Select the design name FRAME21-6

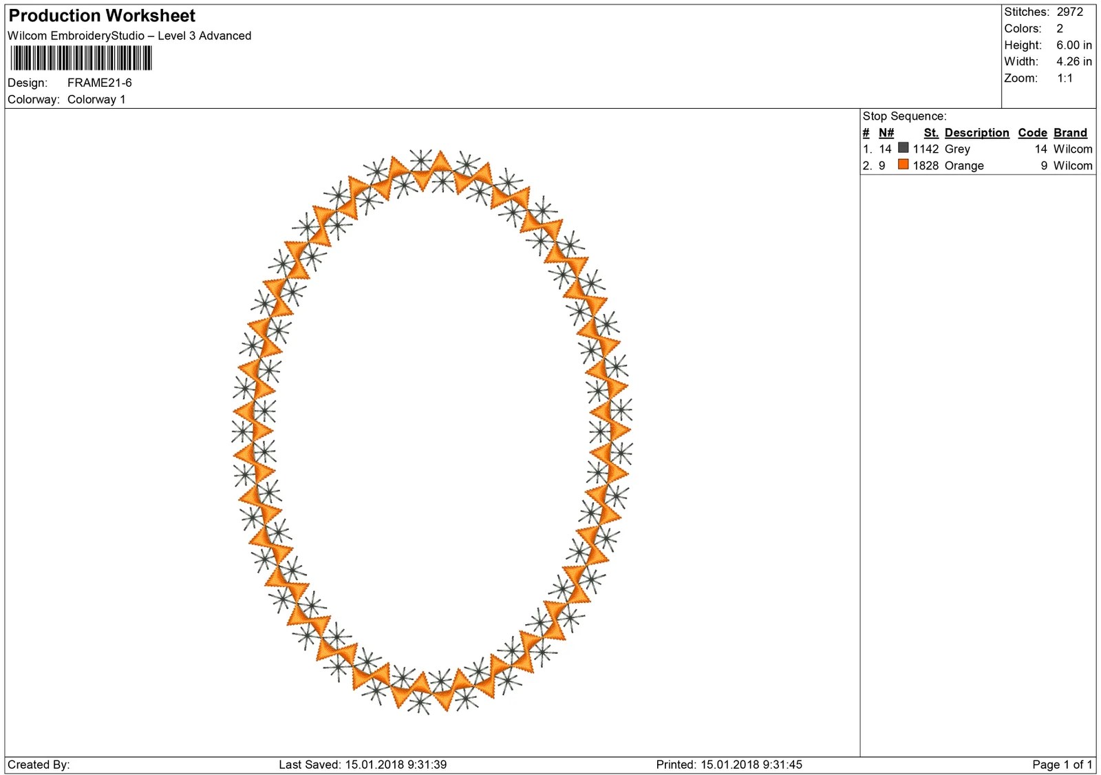click(100, 83)
